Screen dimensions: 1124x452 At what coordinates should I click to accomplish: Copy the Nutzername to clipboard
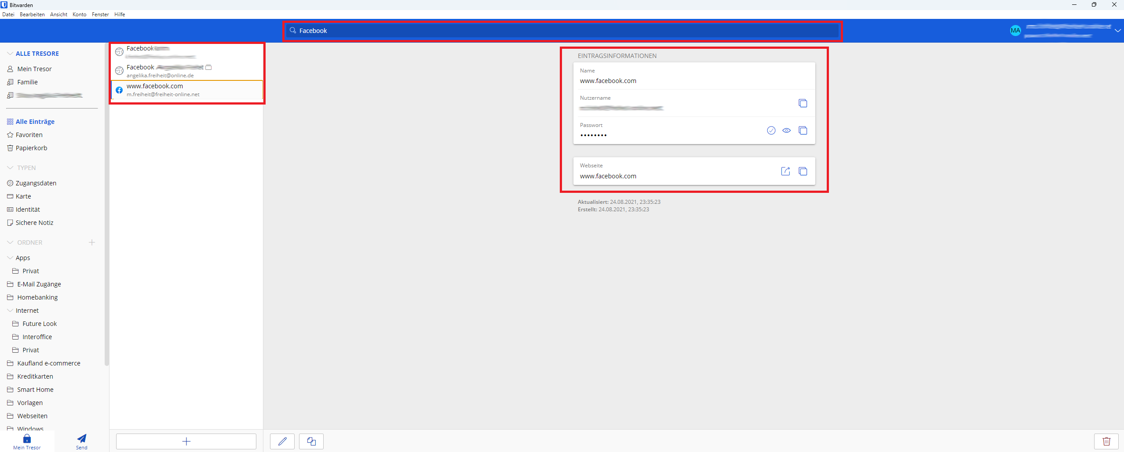803,103
